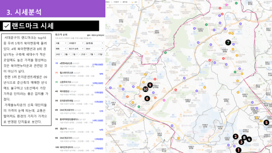The height and width of the screenshot is (153, 272).
Task: Click the 14억 price of 경남1차
Action: (101, 130)
